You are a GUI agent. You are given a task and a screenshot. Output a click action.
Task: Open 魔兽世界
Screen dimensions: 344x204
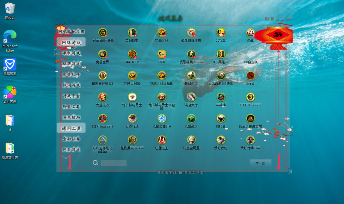pos(102,54)
